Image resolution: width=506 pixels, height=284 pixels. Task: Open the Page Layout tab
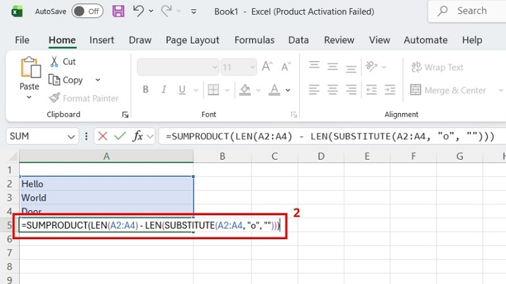click(192, 40)
